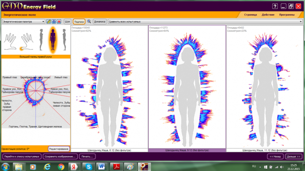Open the Страница menu
305x171 pixels.
[251, 15]
